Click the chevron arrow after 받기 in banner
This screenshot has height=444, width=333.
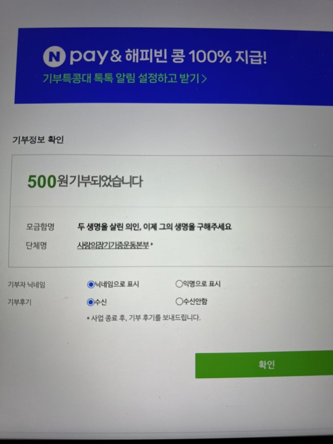pos(204,78)
